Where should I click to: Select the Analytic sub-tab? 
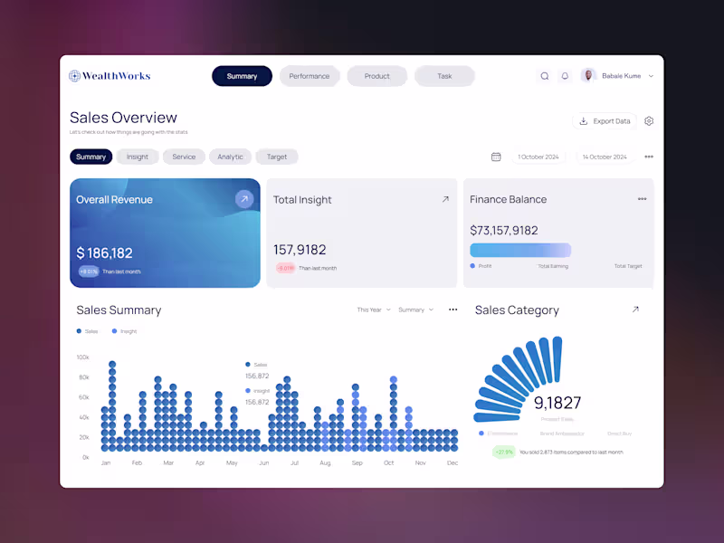pos(230,157)
